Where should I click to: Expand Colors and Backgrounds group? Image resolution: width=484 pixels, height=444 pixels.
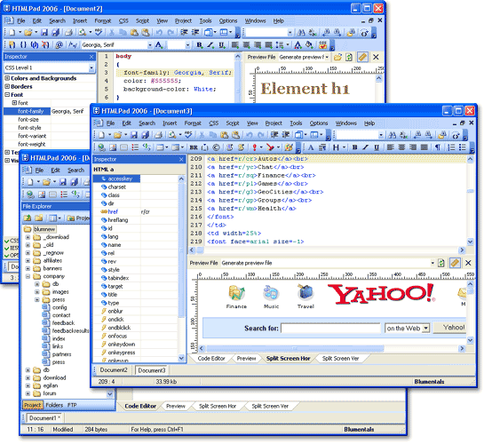7,78
